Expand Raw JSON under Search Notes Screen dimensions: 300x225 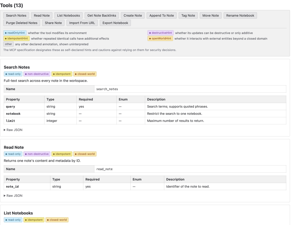[x=13, y=130]
